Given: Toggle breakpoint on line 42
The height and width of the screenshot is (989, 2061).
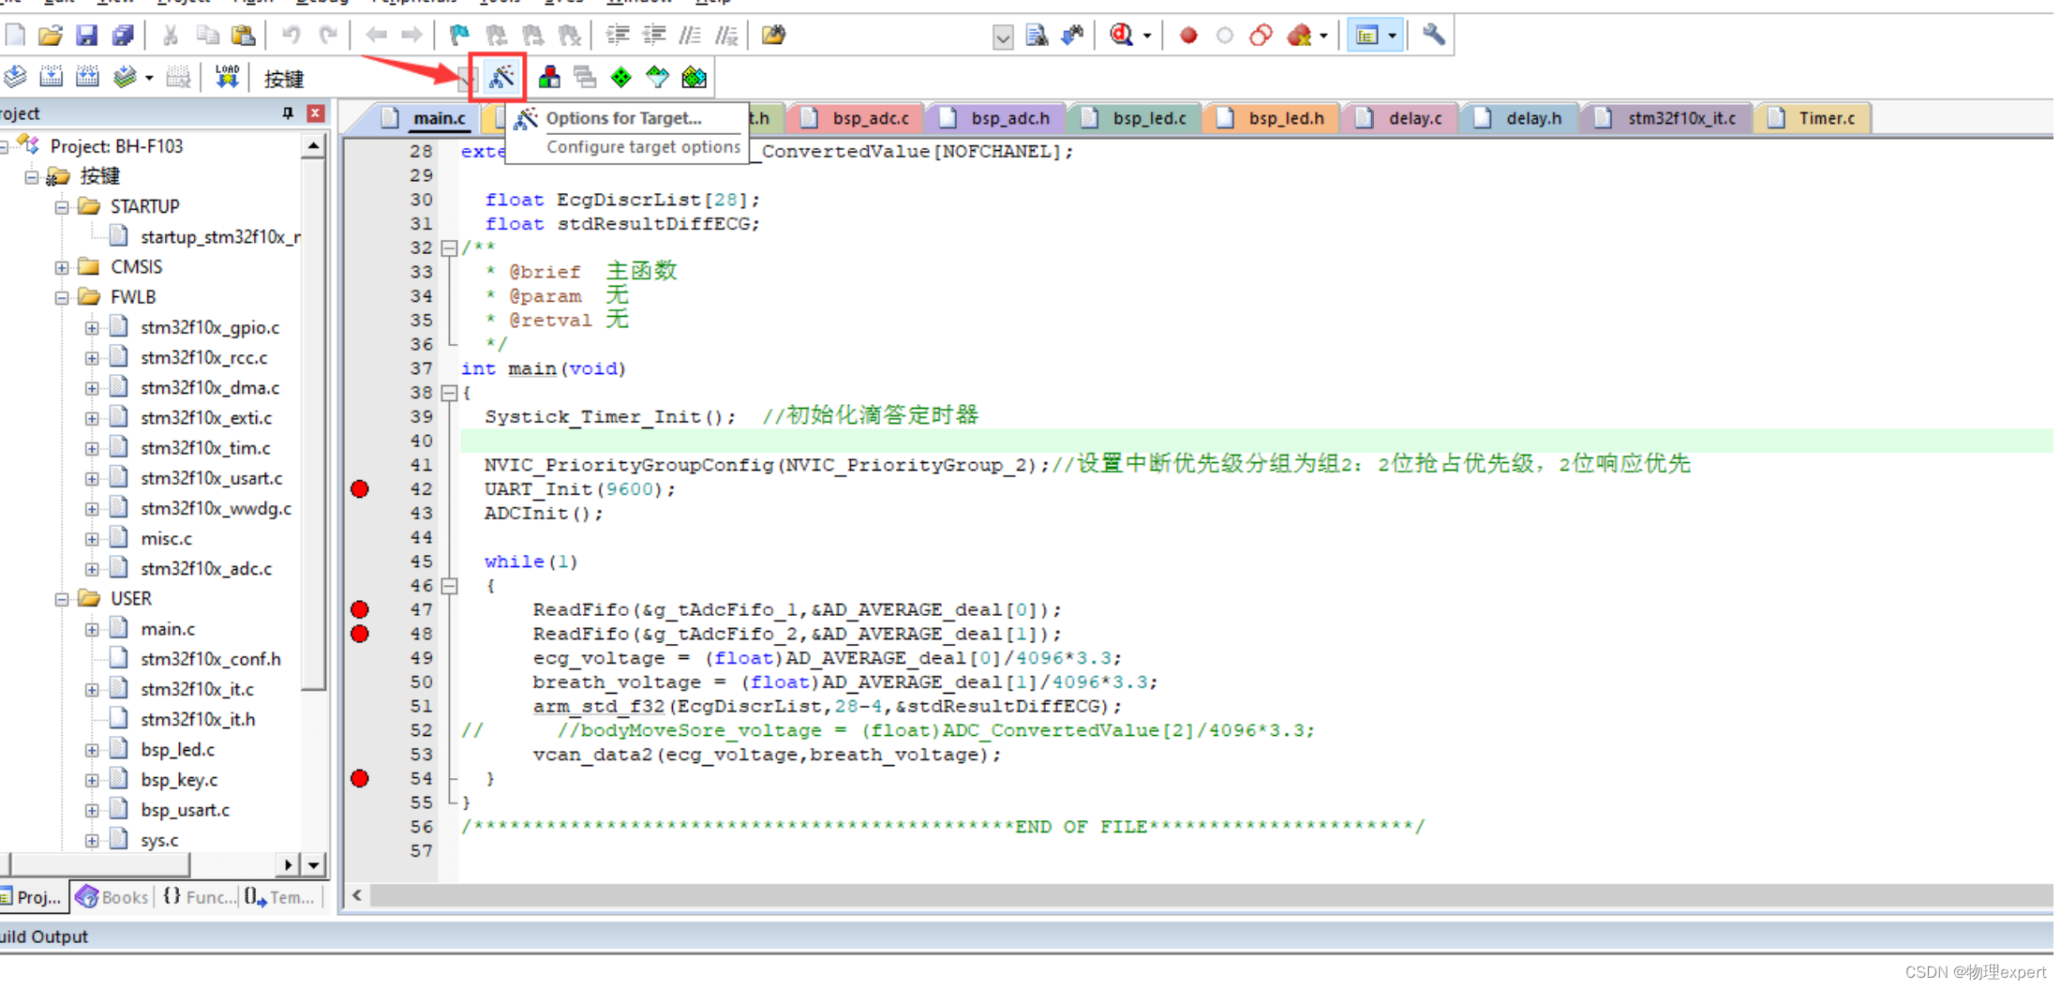Looking at the screenshot, I should point(360,489).
